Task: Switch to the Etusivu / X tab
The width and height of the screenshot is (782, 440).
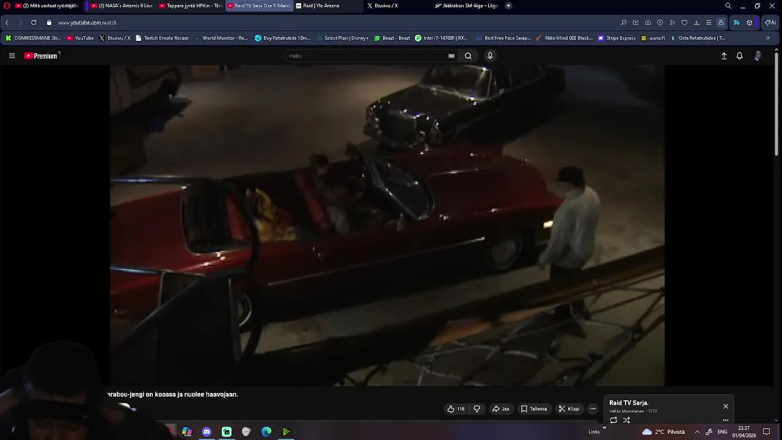Action: (397, 5)
